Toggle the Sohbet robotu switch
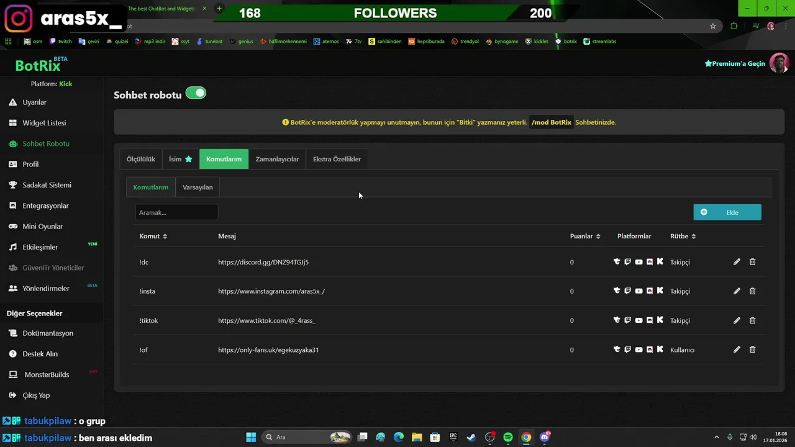 (x=196, y=93)
